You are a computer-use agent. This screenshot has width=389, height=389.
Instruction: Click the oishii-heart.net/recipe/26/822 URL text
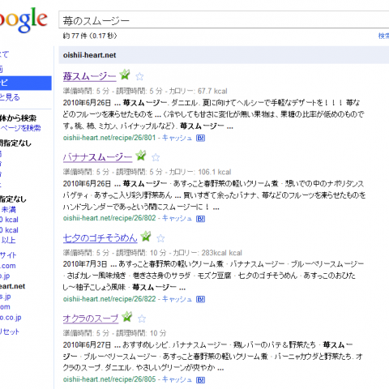[x=109, y=299]
